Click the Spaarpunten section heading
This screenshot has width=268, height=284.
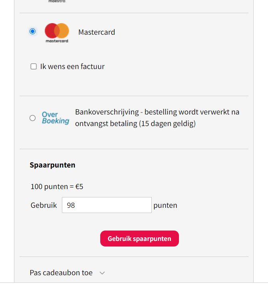(x=52, y=165)
